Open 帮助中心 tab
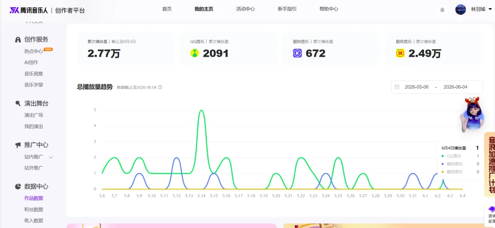The width and height of the screenshot is (495, 228). coord(329,9)
